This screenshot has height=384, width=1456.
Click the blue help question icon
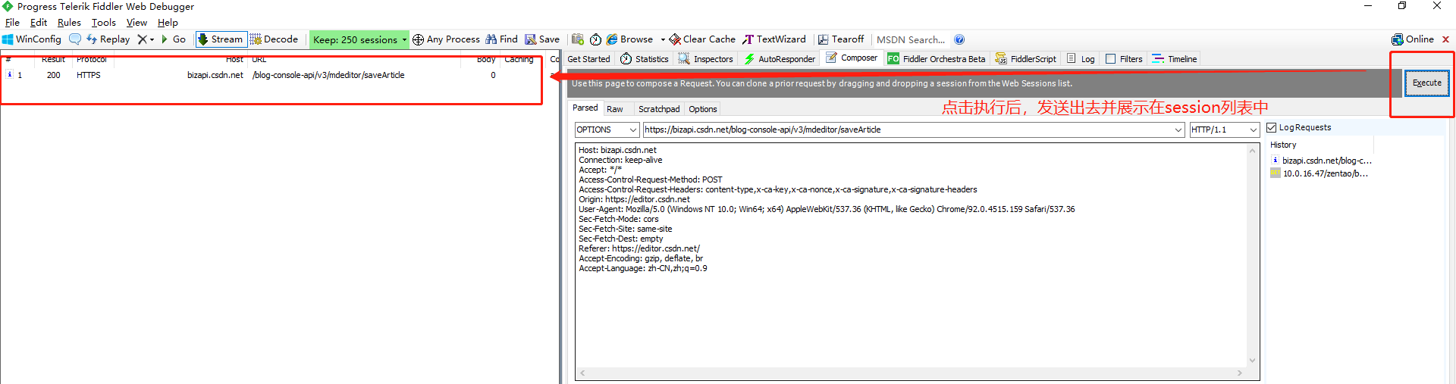tap(959, 39)
